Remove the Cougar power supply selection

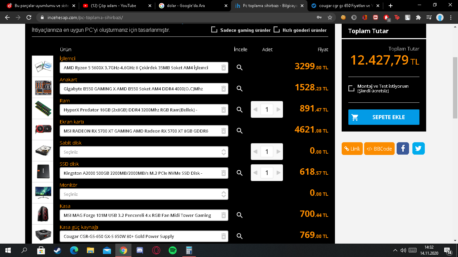[x=223, y=237]
